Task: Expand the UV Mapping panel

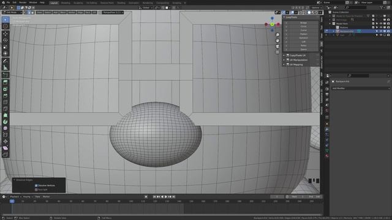Action: point(284,65)
